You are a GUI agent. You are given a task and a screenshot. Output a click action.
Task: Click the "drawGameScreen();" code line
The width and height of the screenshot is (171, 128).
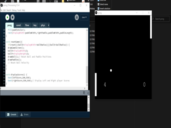[16, 48]
